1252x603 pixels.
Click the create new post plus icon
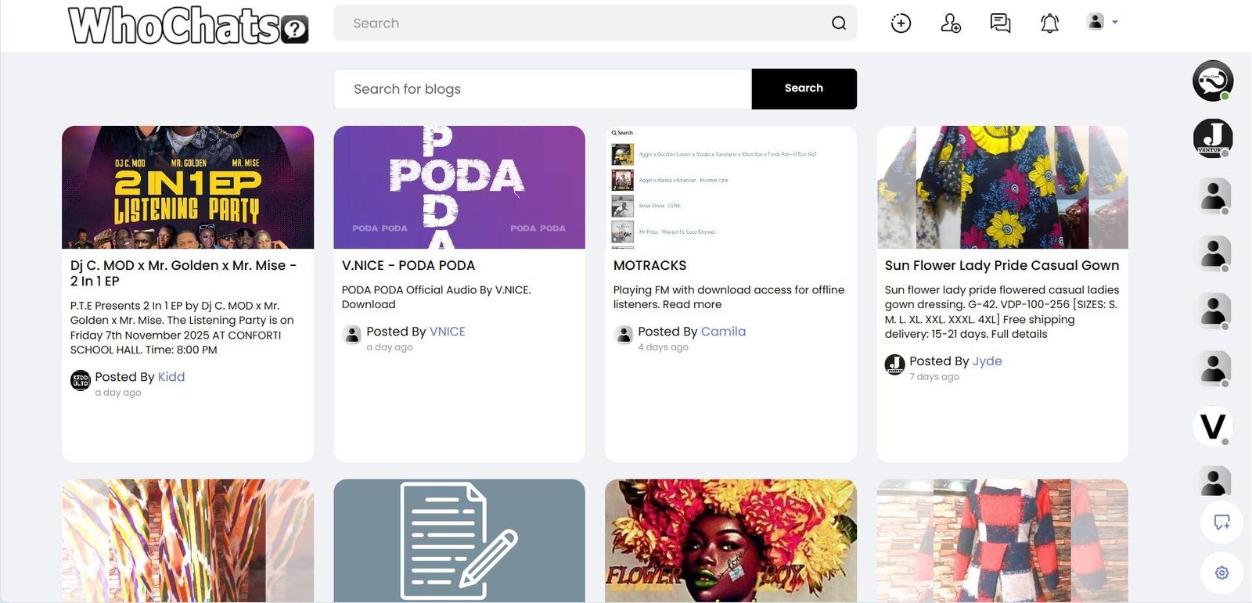coord(901,23)
